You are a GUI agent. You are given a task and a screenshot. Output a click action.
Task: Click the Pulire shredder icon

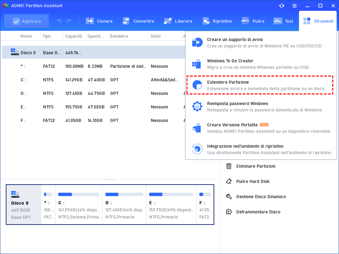click(x=245, y=21)
